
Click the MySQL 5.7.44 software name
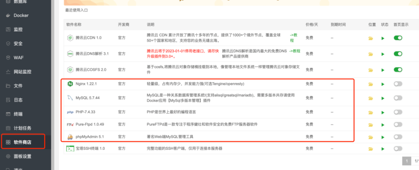tap(88, 98)
